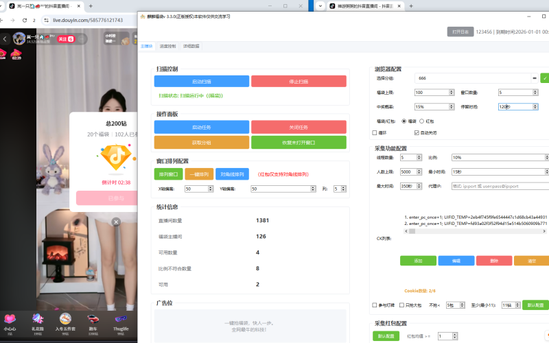Adjust the 福袋上限 stepper showing 100

[452, 93]
